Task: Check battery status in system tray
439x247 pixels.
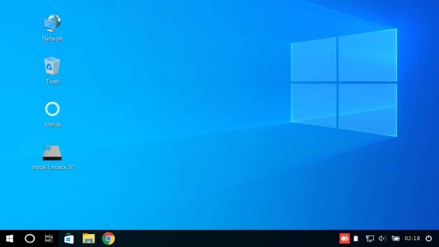Action: pyautogui.click(x=395, y=239)
